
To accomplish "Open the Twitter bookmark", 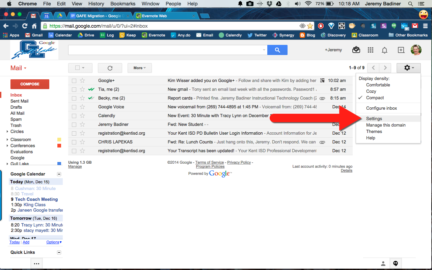I will [257, 35].
